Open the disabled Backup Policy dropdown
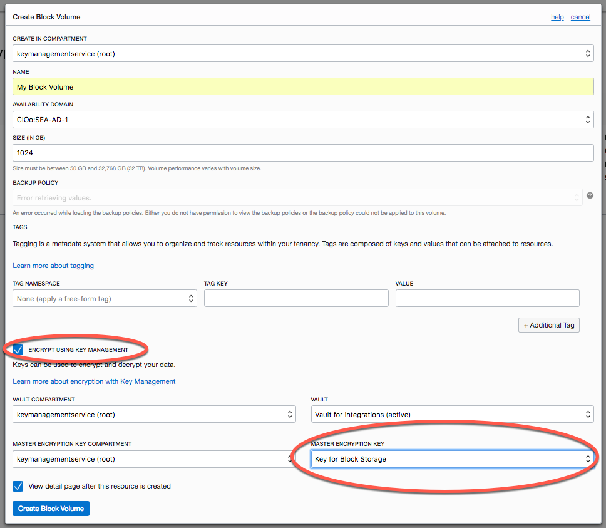The image size is (606, 528). click(297, 198)
